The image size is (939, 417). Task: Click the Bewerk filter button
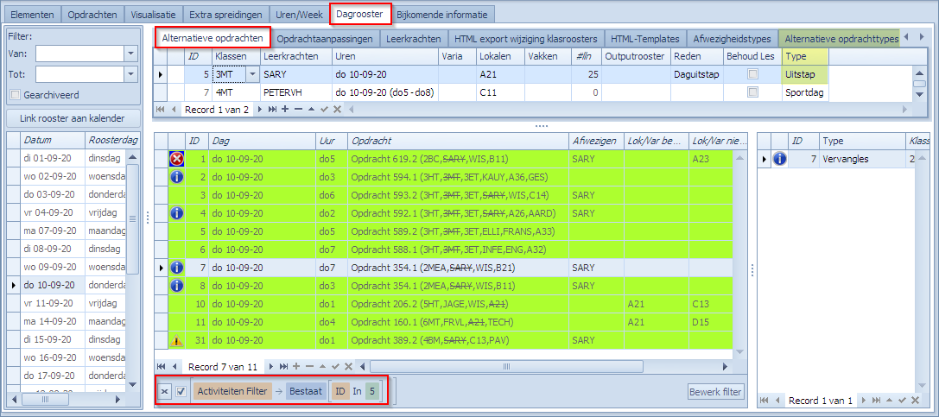click(x=715, y=392)
